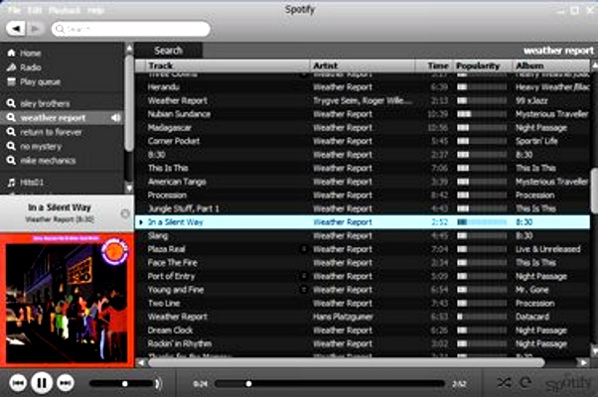Open Radio in the sidebar
Viewport: 598px width, 397px height.
click(x=30, y=67)
